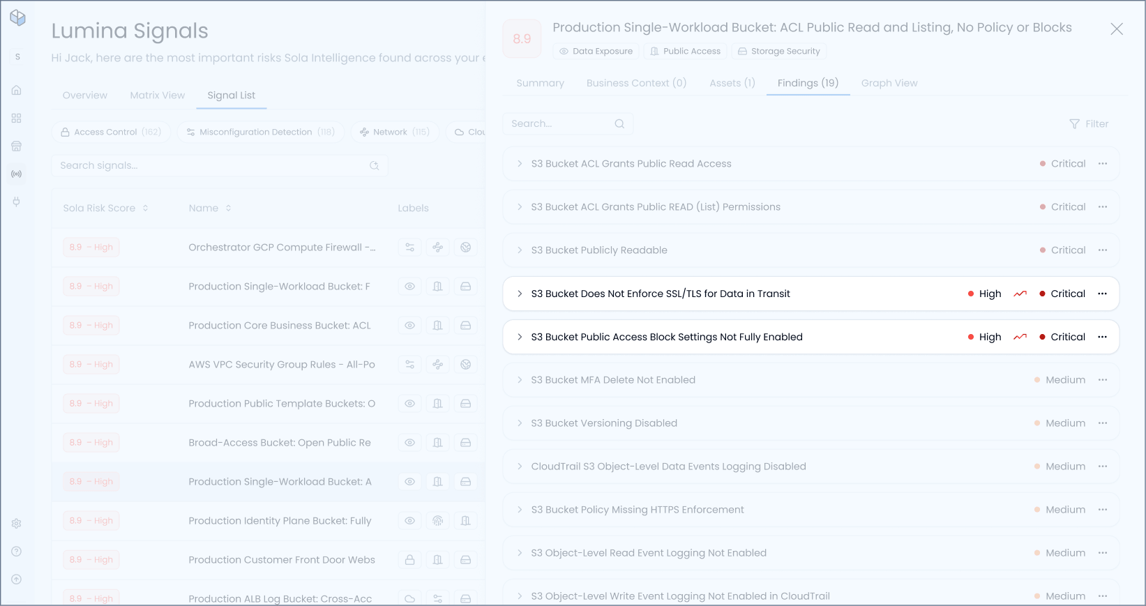Image resolution: width=1146 pixels, height=606 pixels.
Task: Click the Sola cube logo
Action: click(x=17, y=18)
